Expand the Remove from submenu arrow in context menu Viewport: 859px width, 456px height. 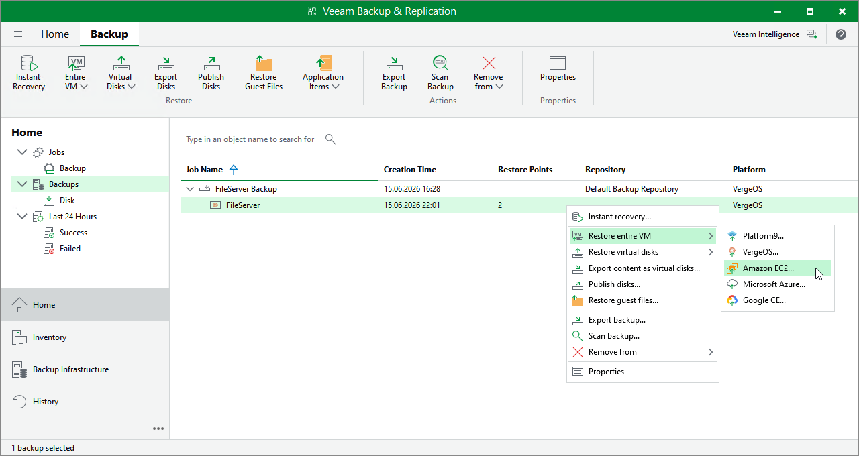tap(711, 352)
